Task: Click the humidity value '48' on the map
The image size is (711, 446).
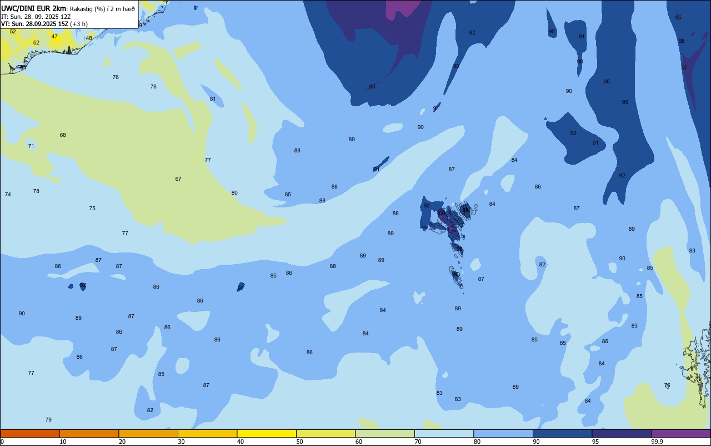Action: coord(89,38)
